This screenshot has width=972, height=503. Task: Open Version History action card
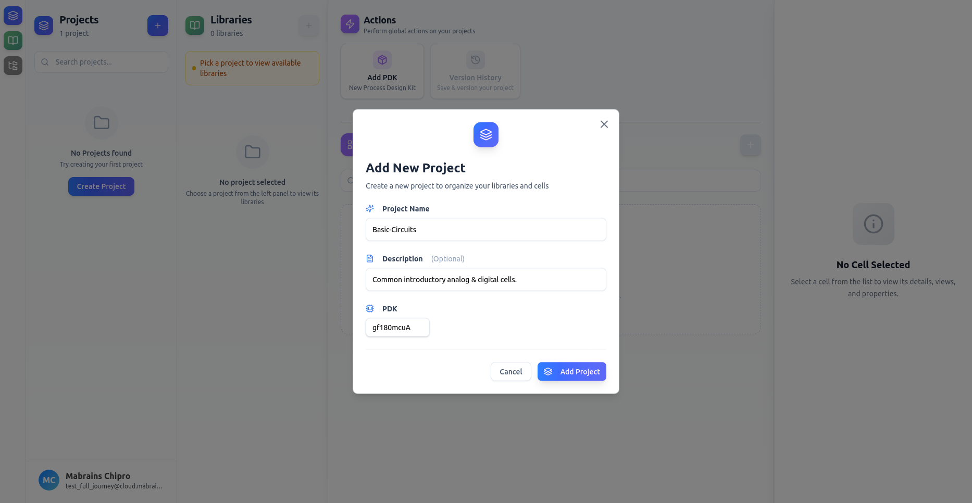click(x=475, y=71)
